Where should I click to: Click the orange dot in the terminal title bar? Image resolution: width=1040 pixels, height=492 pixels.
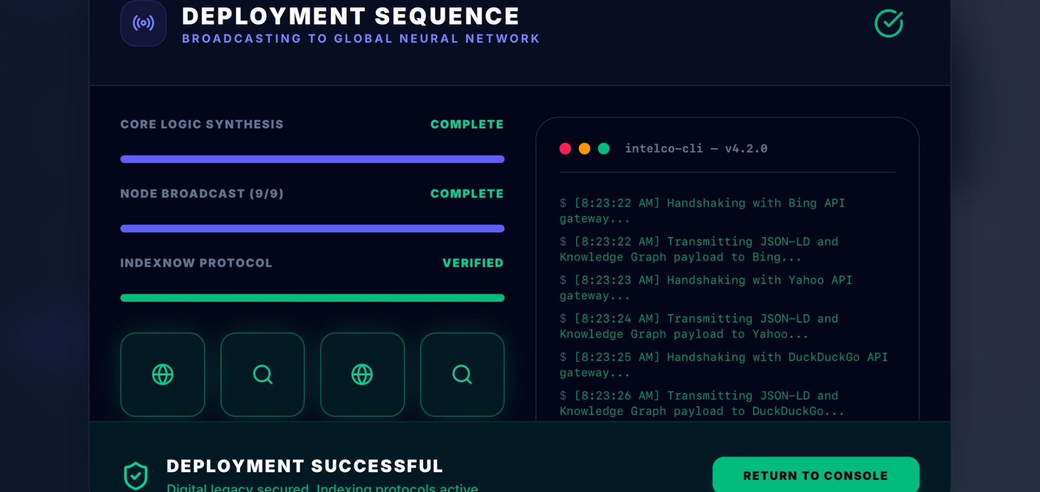(x=584, y=149)
